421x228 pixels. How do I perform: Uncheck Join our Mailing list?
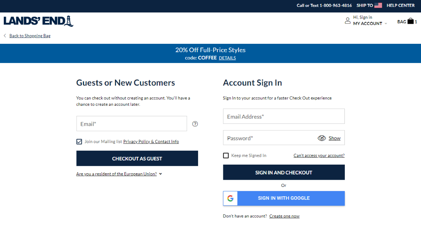click(79, 142)
